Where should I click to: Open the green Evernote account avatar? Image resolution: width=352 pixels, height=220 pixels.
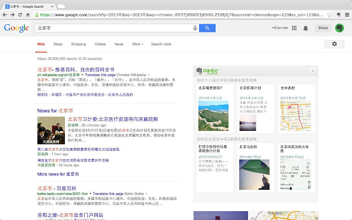coord(339,28)
